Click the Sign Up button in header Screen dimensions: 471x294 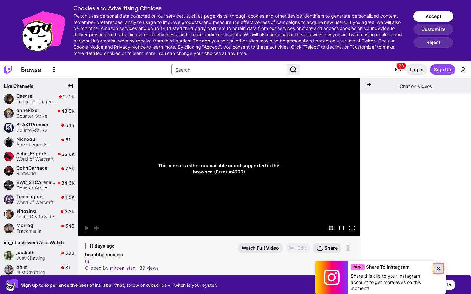443,70
